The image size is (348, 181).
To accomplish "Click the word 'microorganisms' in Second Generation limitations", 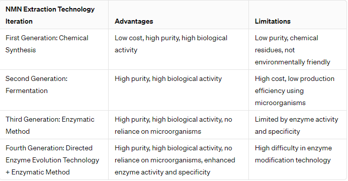I will point(280,103).
